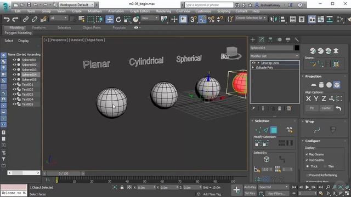Activate the Select and Move tool
The width and height of the screenshot is (351, 197).
110,20
